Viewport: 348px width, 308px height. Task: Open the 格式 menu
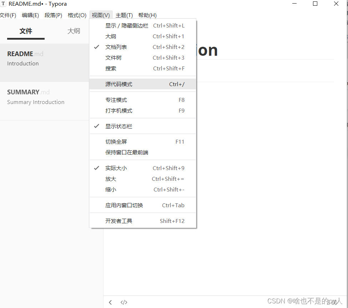pos(77,15)
